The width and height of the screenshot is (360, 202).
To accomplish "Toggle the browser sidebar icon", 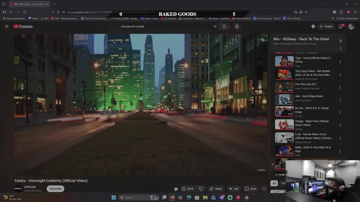I will point(4,12).
